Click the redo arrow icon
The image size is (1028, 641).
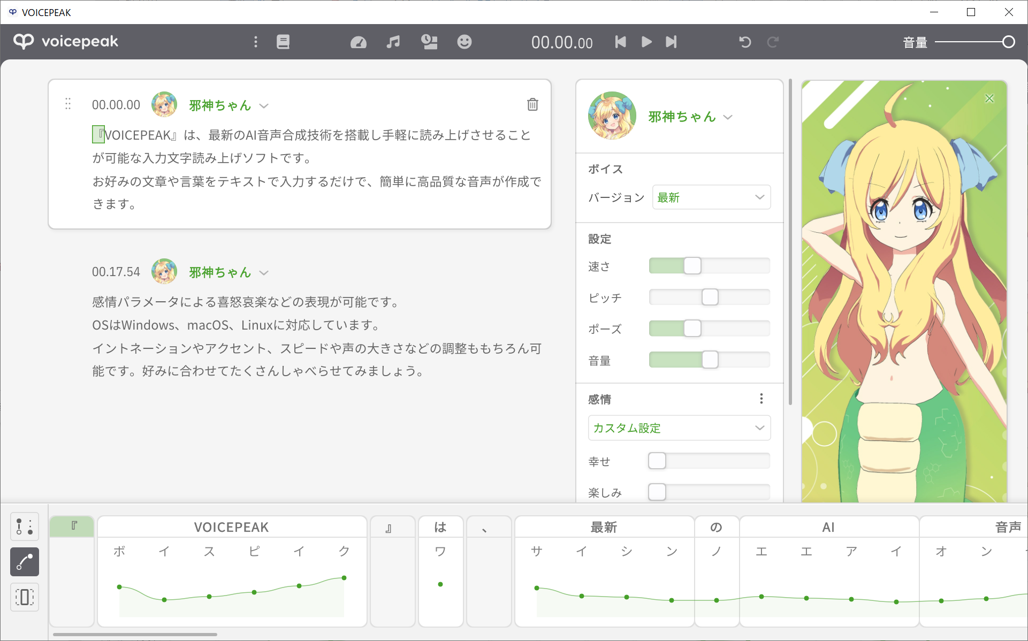(773, 42)
